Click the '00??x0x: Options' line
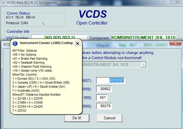 tap(24, 51)
